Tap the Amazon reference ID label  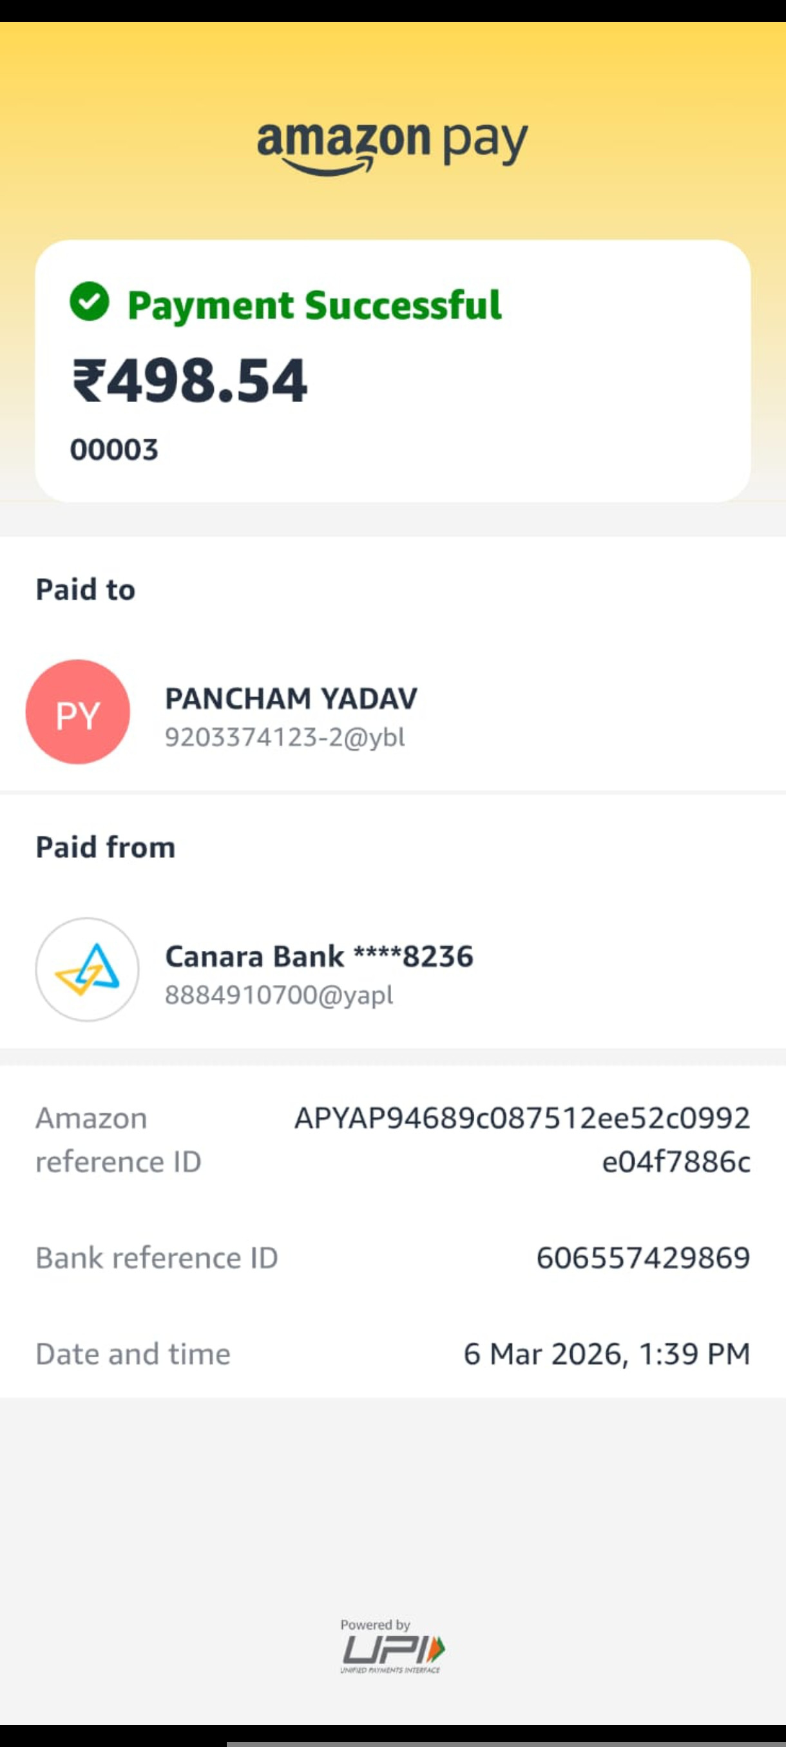coord(119,1140)
